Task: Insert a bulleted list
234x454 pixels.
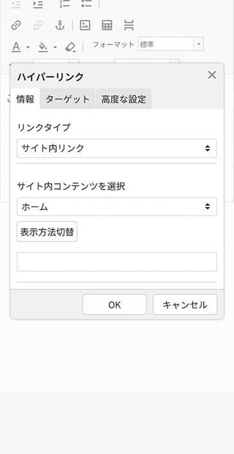Action: pyautogui.click(x=86, y=4)
